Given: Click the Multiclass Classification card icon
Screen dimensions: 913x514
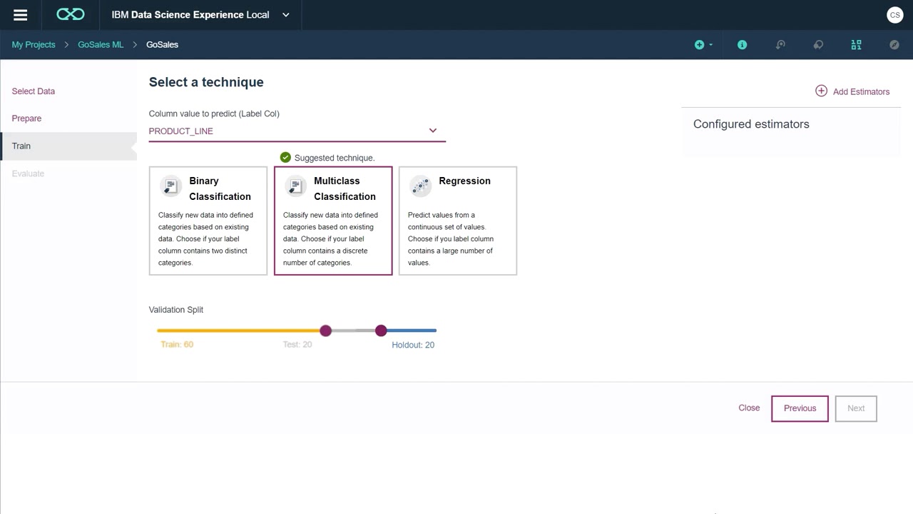Looking at the screenshot, I should coord(295,186).
